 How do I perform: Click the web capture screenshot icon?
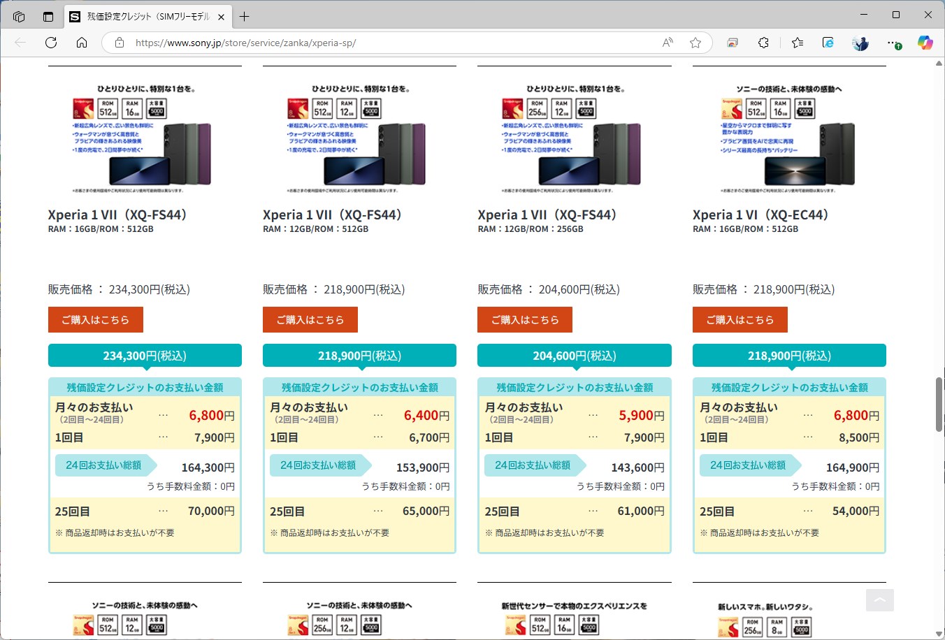pyautogui.click(x=732, y=43)
